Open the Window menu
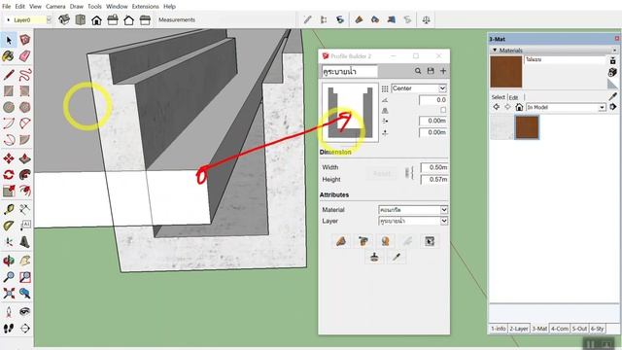 tap(117, 7)
